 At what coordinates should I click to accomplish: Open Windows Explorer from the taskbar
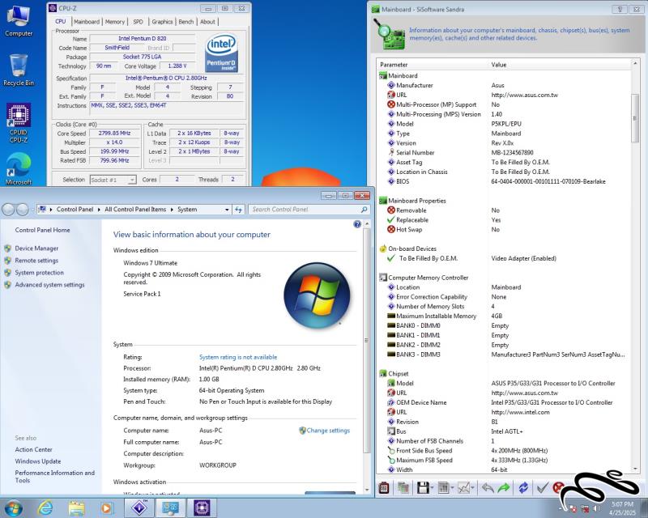(76, 507)
